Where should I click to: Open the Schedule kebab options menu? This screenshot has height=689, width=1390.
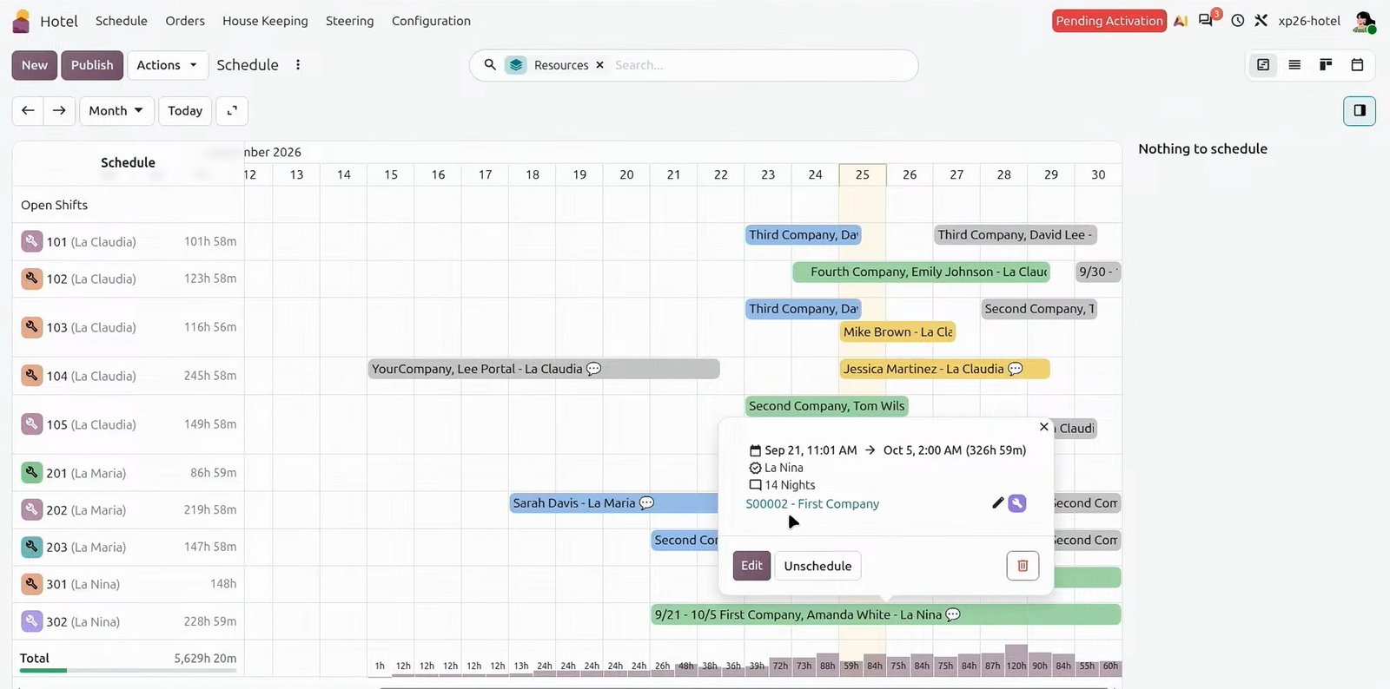coord(298,65)
